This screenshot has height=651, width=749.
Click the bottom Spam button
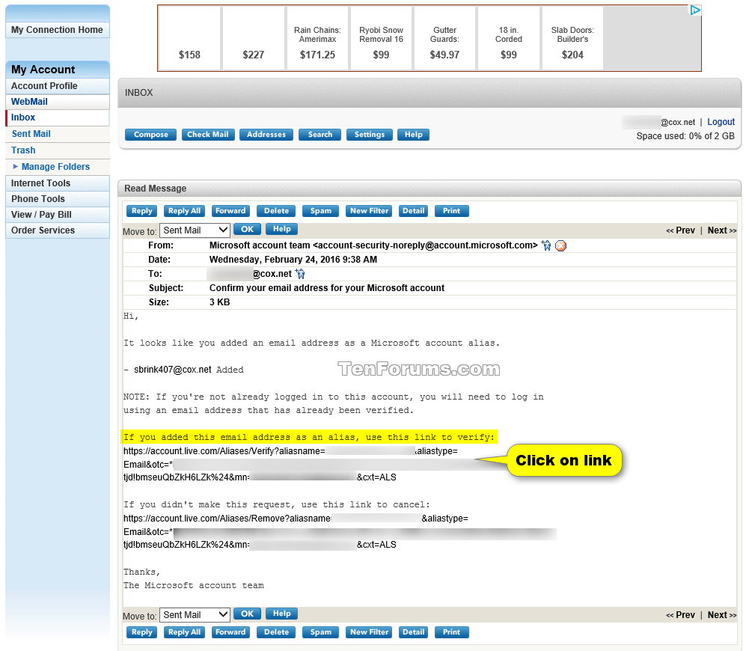click(x=320, y=632)
